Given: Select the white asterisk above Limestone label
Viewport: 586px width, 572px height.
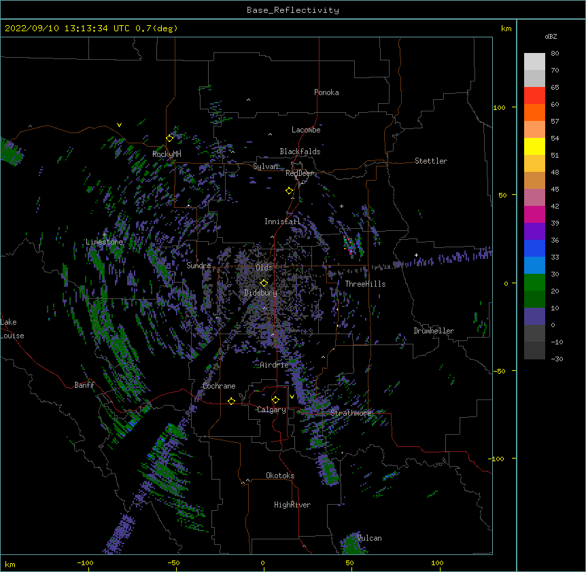Looking at the screenshot, I should point(104,234).
